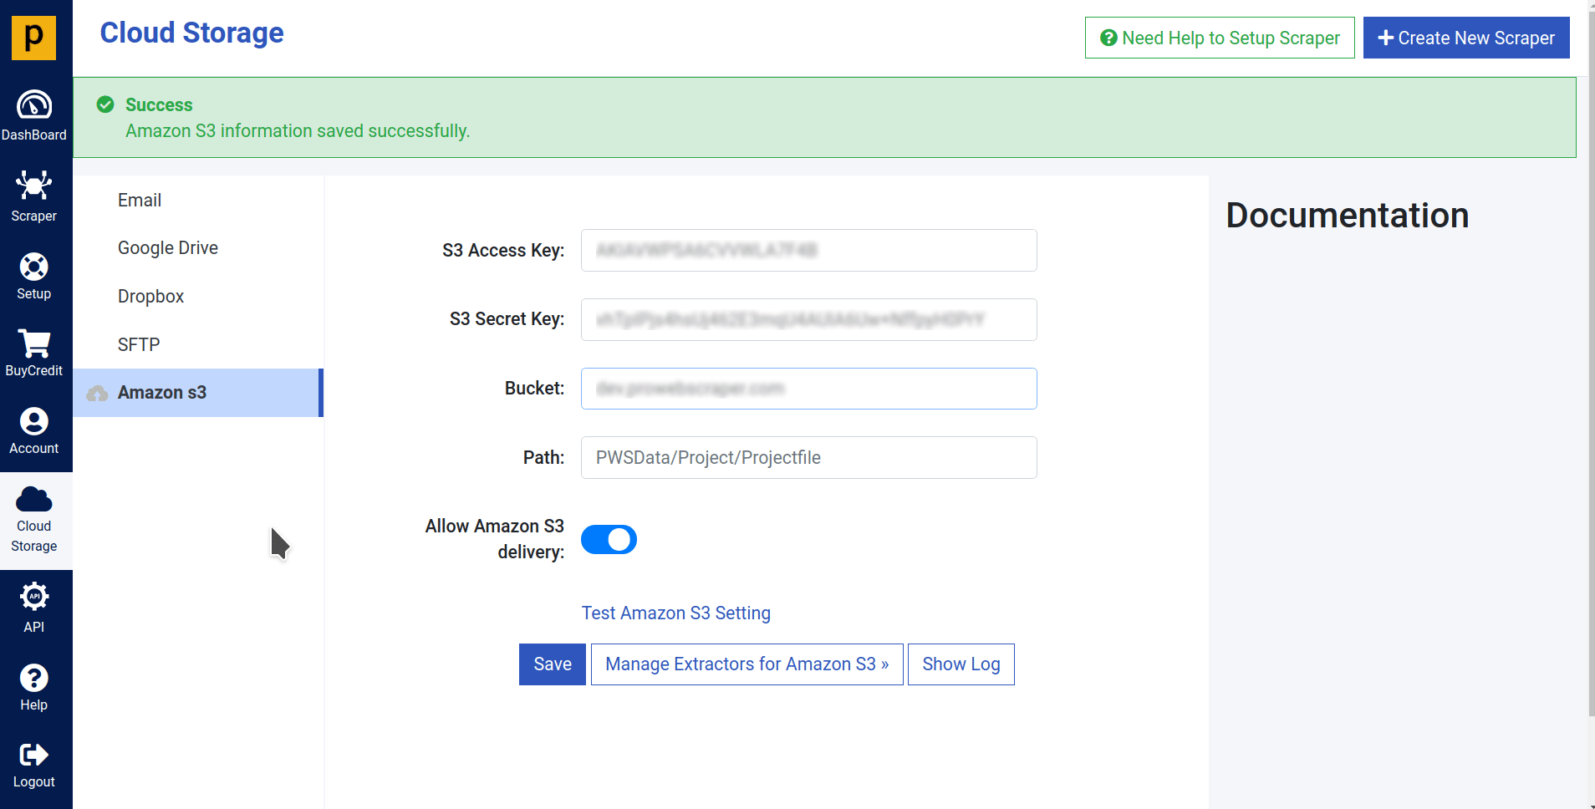
Task: Switch to the Email storage tab
Action: tap(140, 201)
